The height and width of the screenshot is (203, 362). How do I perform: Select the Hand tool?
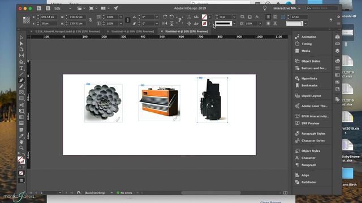click(21, 142)
